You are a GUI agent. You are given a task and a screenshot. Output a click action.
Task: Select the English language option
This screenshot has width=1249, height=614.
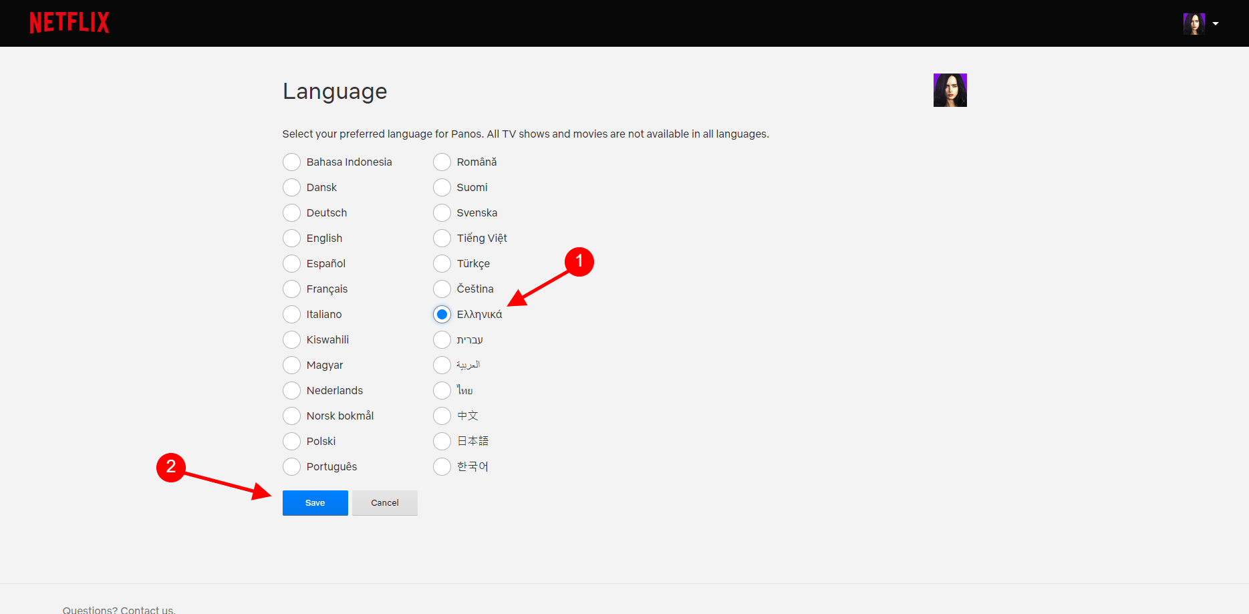click(x=292, y=239)
